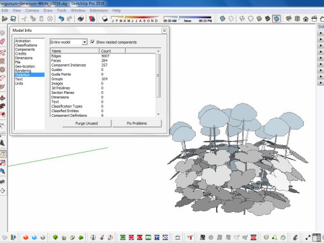Viewport: 324px width, 243px height.
Task: Click the Open file toolbar icon
Action: point(5,19)
